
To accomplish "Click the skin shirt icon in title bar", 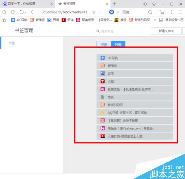I will tap(154, 4).
